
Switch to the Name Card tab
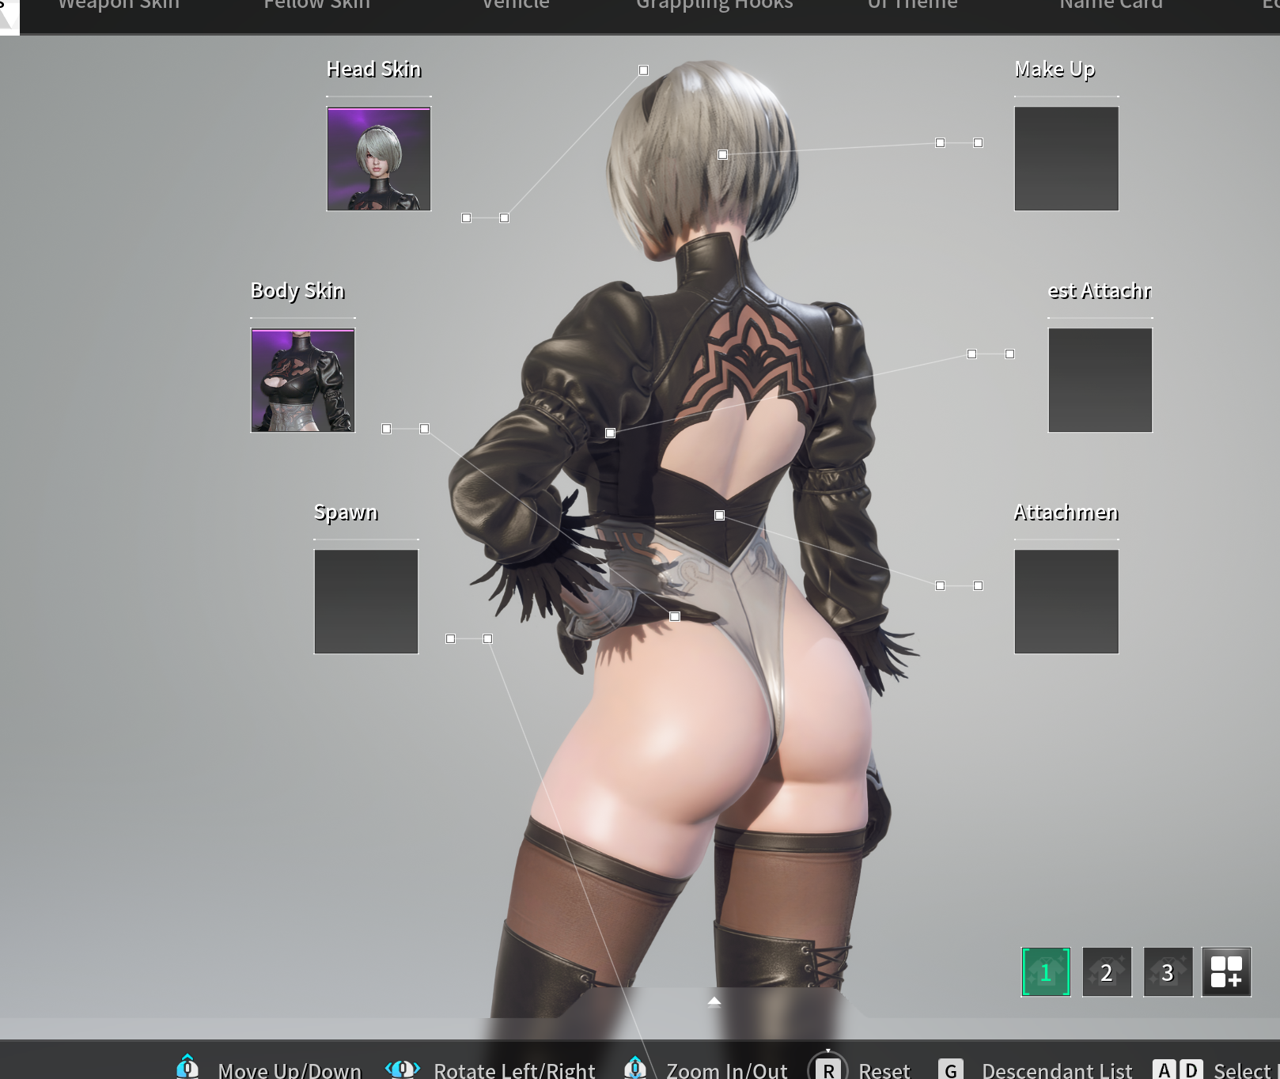click(1111, 5)
